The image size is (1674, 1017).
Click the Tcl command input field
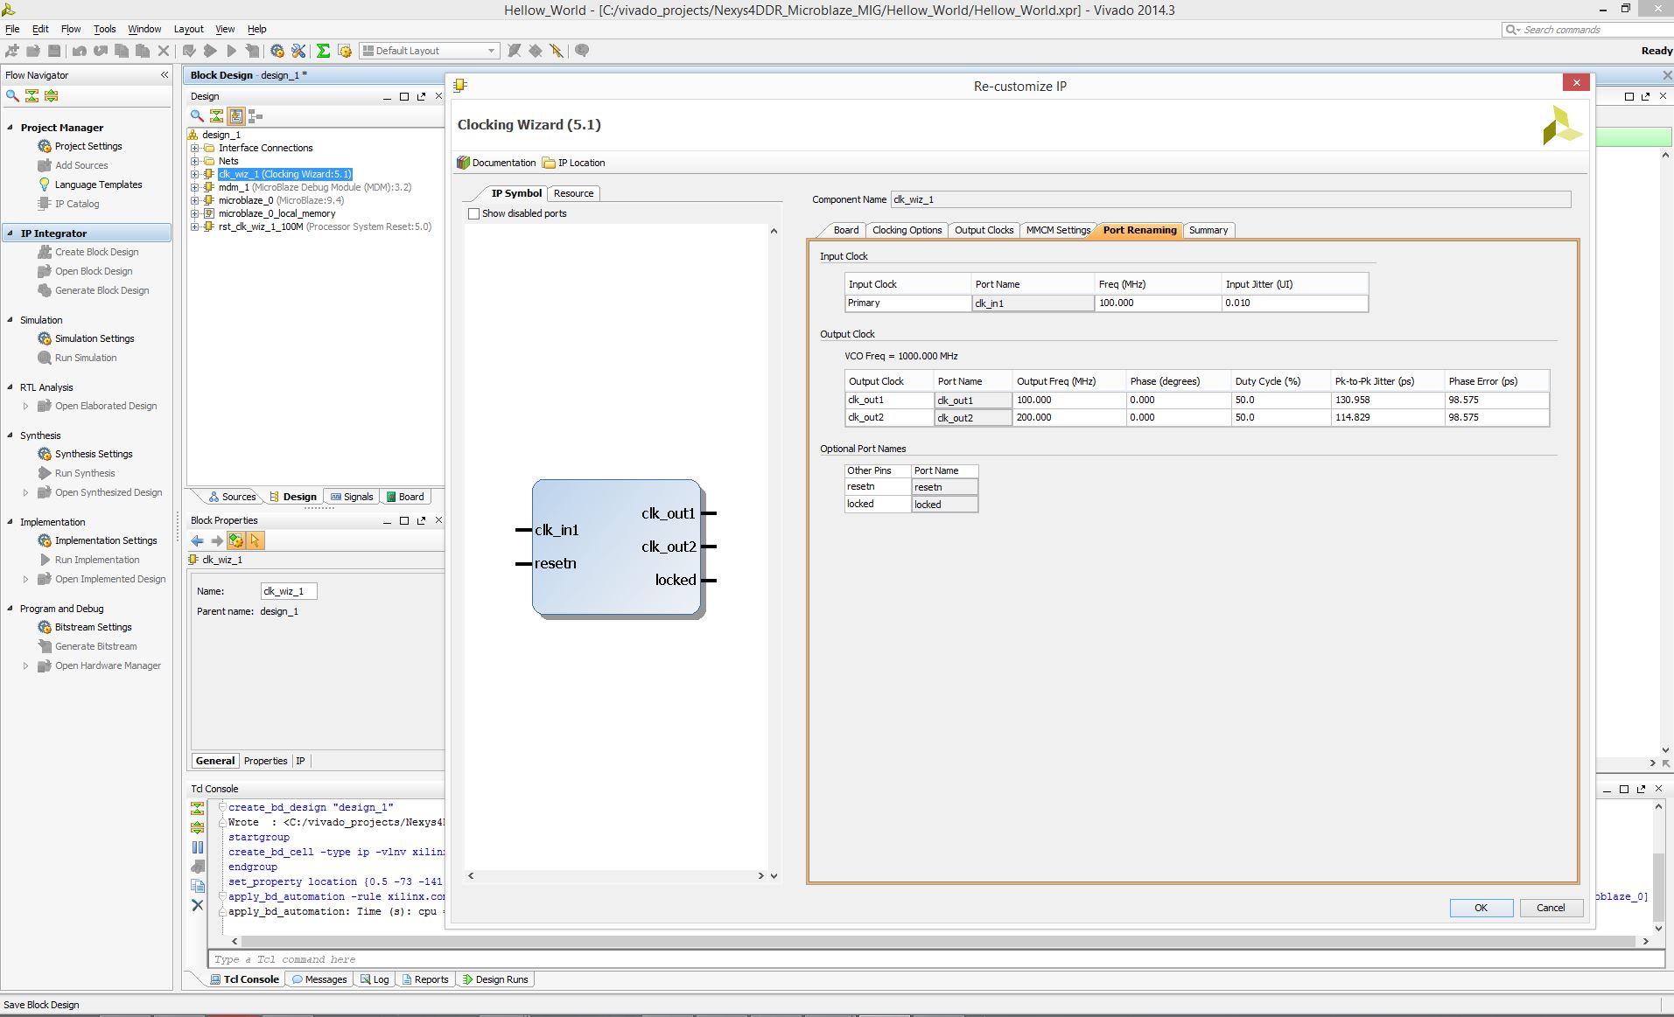[935, 959]
